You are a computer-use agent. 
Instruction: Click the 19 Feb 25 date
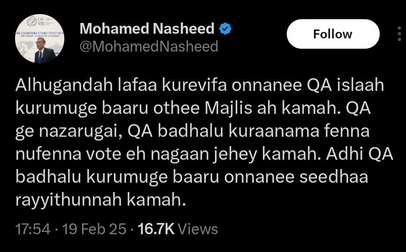click(93, 229)
